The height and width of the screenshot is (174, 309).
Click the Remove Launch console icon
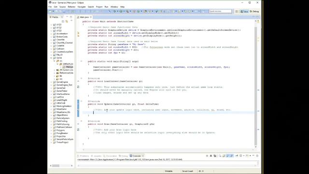[x=211, y=156]
